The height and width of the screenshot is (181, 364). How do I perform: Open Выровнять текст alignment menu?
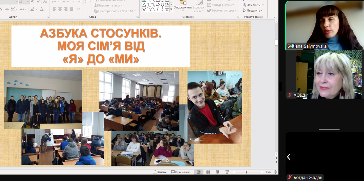point(108,5)
